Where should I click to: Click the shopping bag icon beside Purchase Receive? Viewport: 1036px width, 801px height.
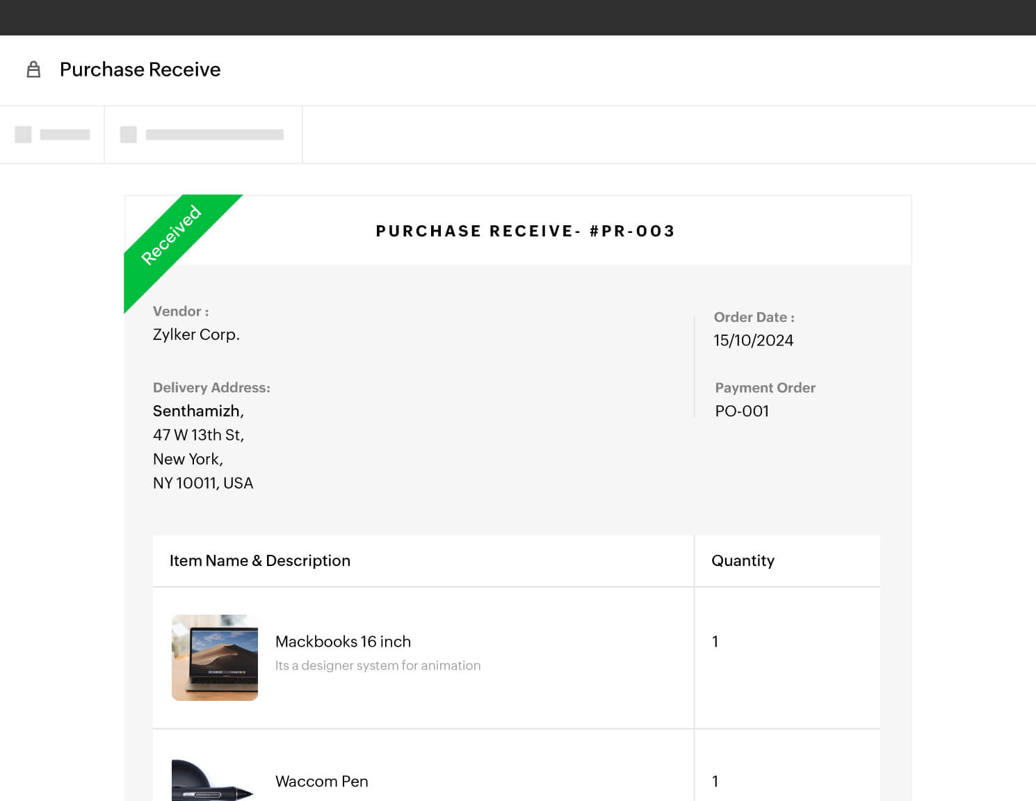pos(33,70)
